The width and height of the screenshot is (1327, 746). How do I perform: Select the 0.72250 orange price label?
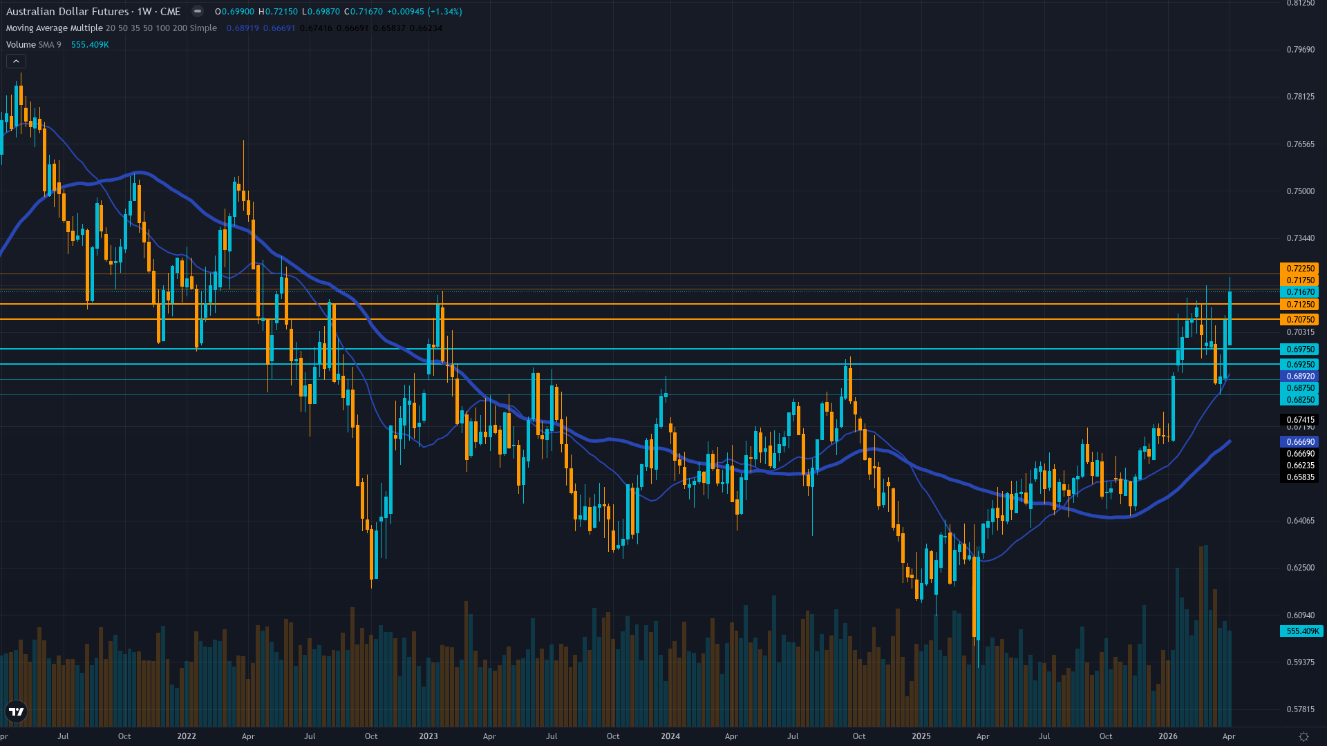coord(1299,269)
